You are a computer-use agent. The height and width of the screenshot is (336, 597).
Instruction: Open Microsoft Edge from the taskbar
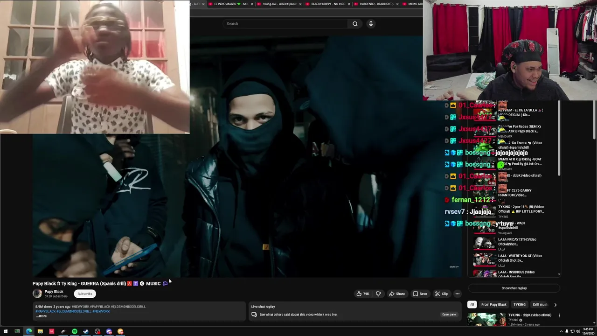[x=28, y=331]
